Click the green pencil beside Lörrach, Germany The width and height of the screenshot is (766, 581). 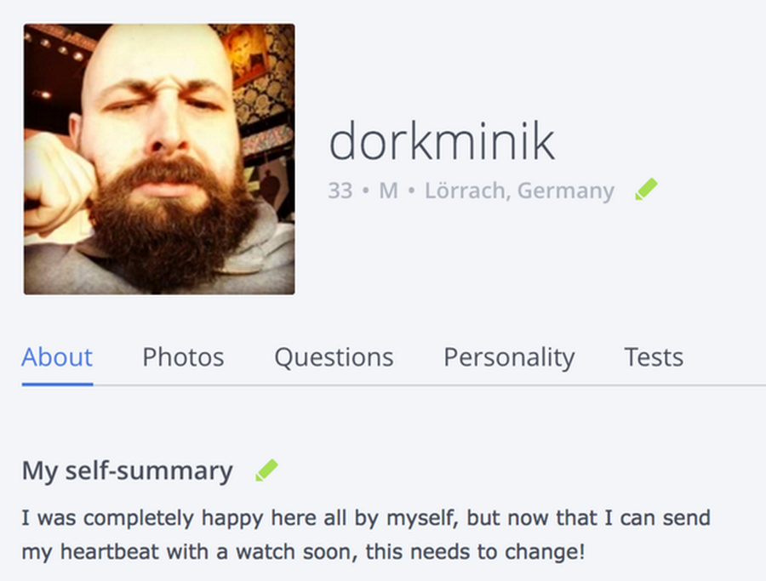[647, 190]
